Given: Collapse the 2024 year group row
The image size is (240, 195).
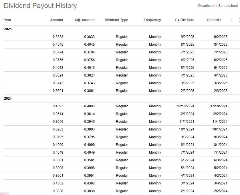Looking at the screenshot, I should [8, 98].
